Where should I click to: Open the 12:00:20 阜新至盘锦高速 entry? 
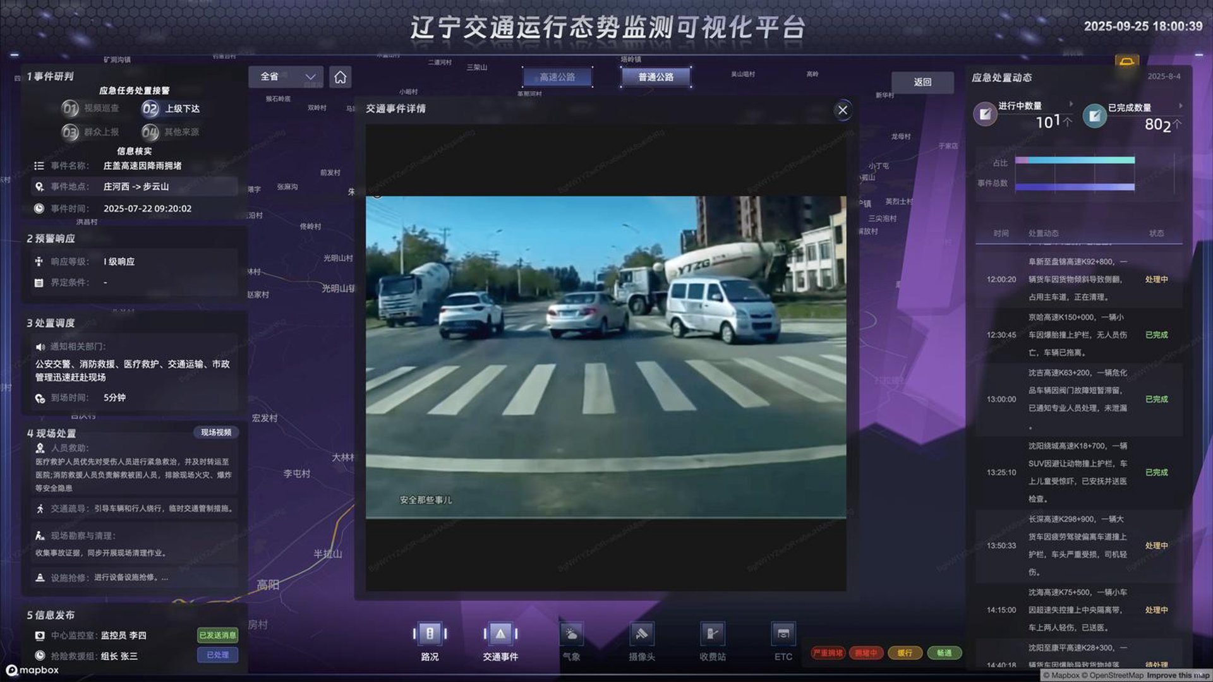click(1079, 279)
